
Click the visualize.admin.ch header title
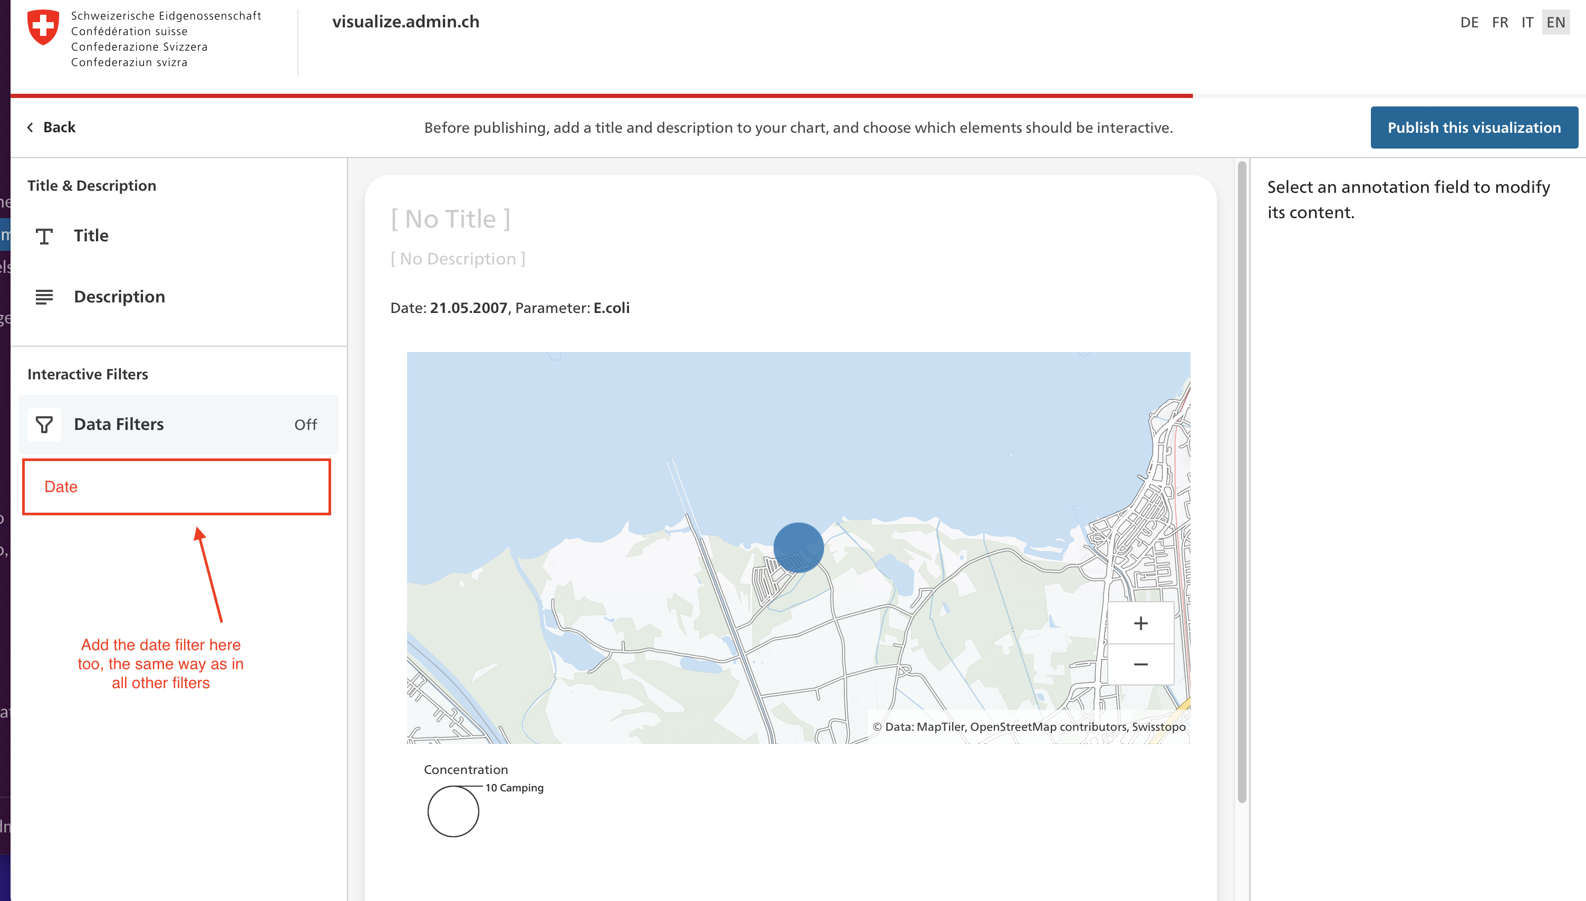(406, 22)
